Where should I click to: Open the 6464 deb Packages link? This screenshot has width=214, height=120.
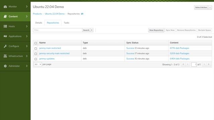tap(180, 59)
